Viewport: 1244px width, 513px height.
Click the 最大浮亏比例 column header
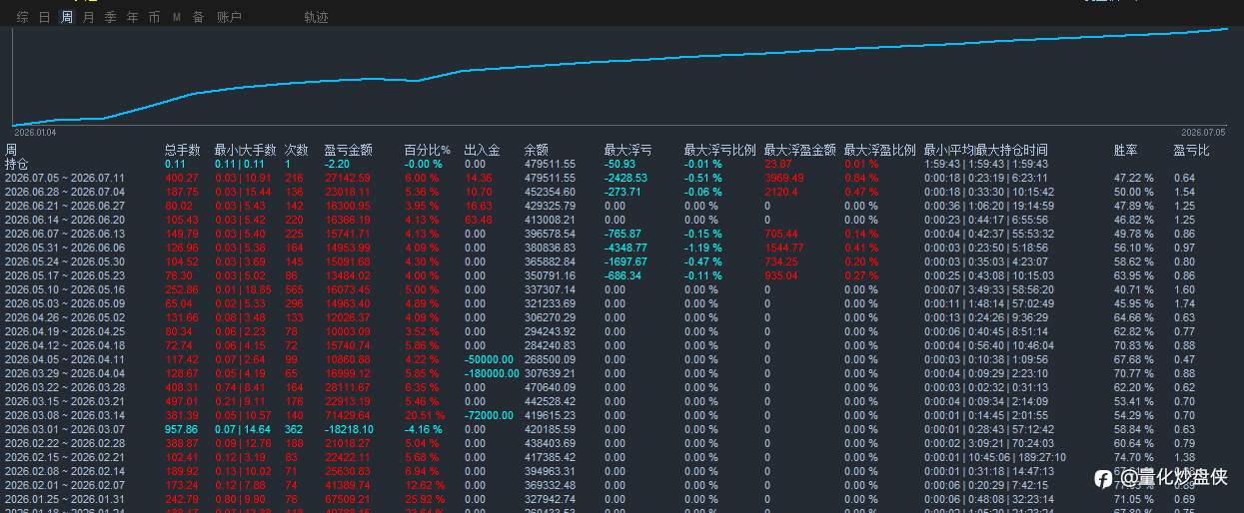(x=720, y=150)
